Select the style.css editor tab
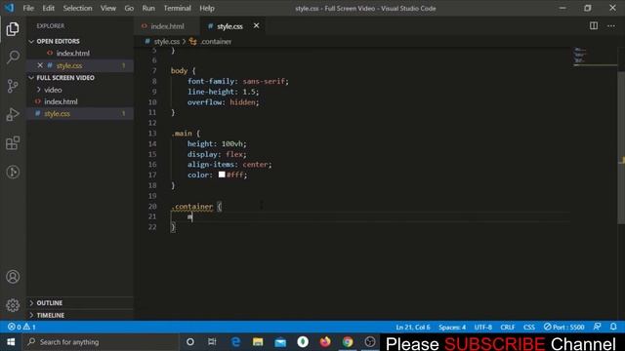 coord(229,26)
